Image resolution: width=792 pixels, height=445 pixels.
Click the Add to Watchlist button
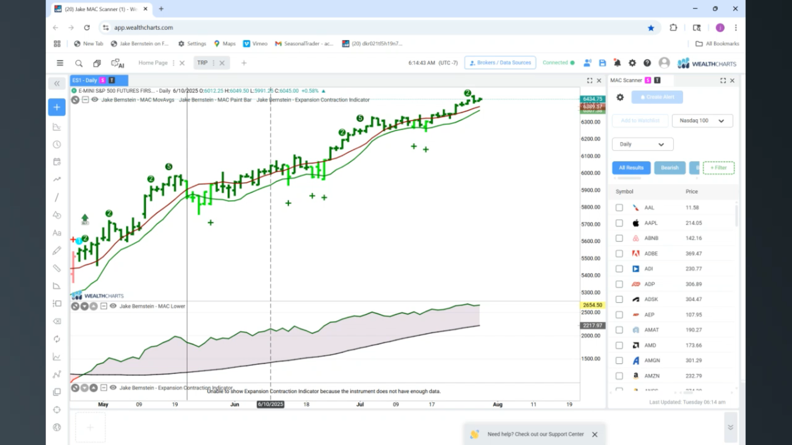click(x=640, y=121)
